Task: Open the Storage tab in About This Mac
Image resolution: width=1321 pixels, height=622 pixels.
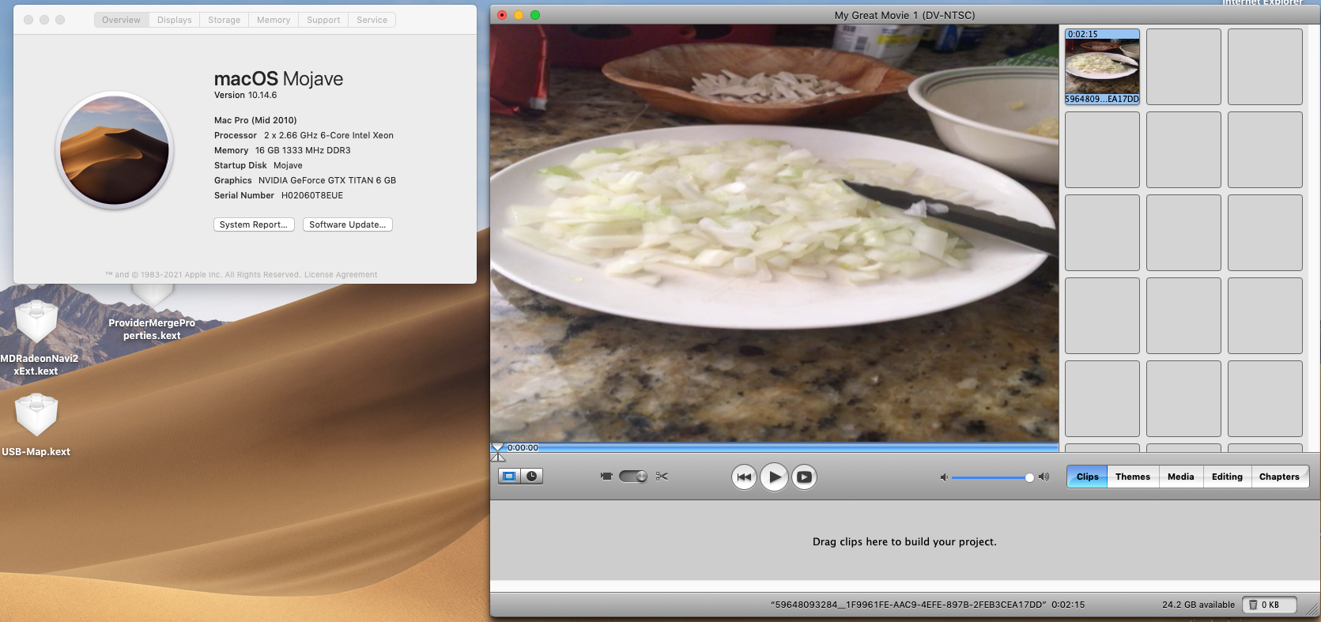Action: point(225,20)
